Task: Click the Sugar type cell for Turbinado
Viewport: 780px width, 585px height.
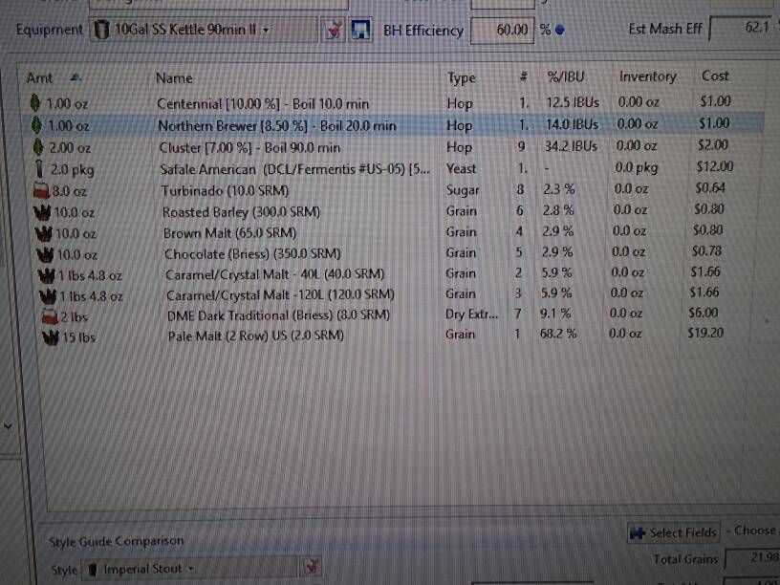Action: pos(463,190)
